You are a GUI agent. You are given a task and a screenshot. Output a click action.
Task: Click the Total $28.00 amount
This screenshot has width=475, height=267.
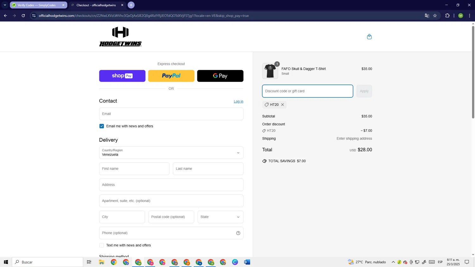click(x=365, y=150)
